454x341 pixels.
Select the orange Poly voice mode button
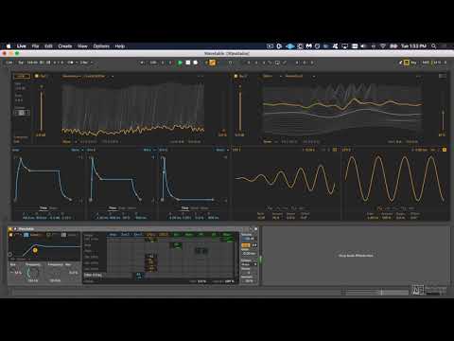(x=246, y=245)
